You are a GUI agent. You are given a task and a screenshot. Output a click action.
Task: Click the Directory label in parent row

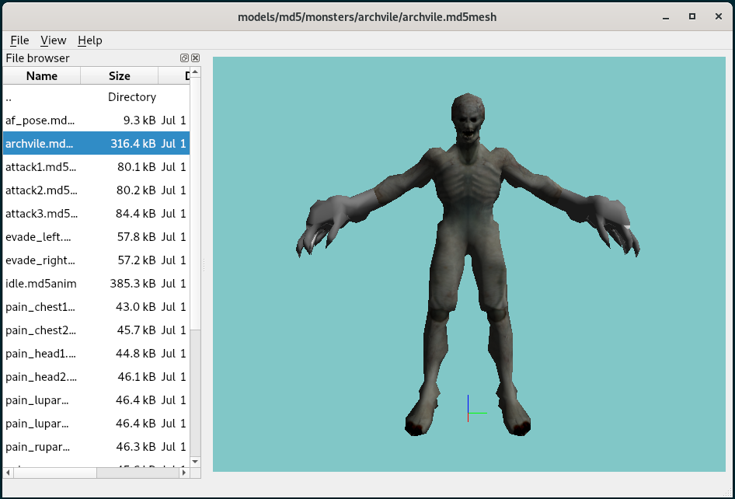(x=132, y=97)
